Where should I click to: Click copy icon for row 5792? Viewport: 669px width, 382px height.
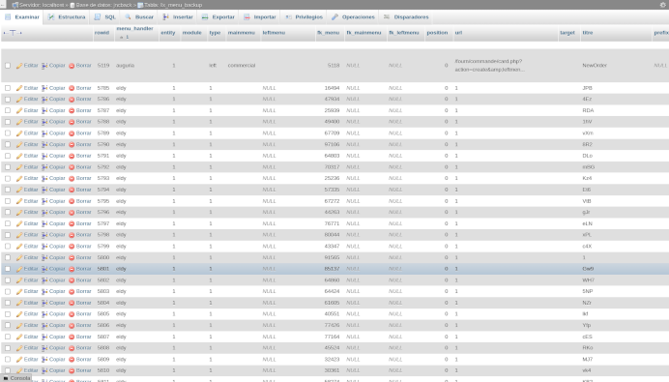point(44,167)
